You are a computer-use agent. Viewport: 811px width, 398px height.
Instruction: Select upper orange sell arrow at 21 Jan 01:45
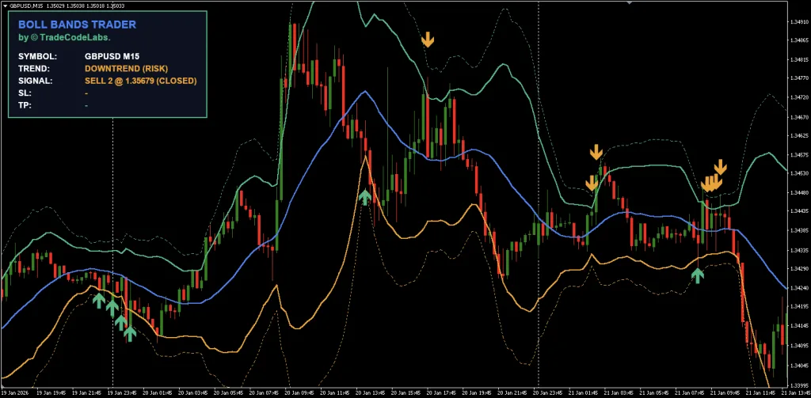[x=596, y=152]
